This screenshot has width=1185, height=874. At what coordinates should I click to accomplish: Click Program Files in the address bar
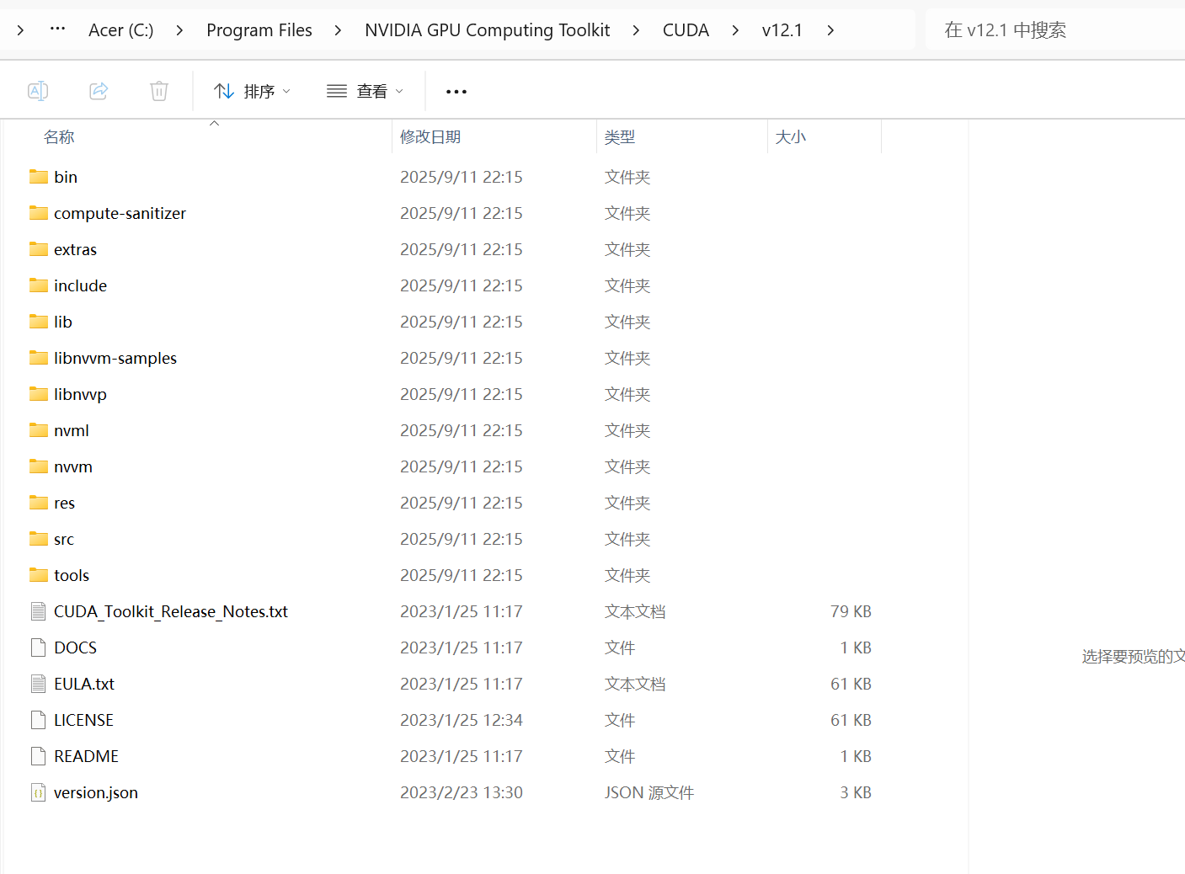coord(259,30)
